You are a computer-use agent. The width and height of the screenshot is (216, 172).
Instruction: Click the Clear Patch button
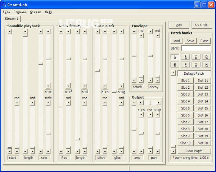[x=194, y=151]
